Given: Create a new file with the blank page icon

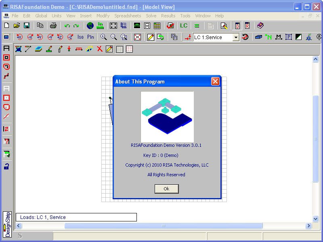Looking at the screenshot, I should click(x=6, y=25).
